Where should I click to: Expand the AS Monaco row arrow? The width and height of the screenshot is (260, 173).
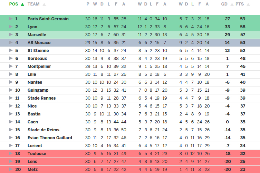[x=11, y=43]
